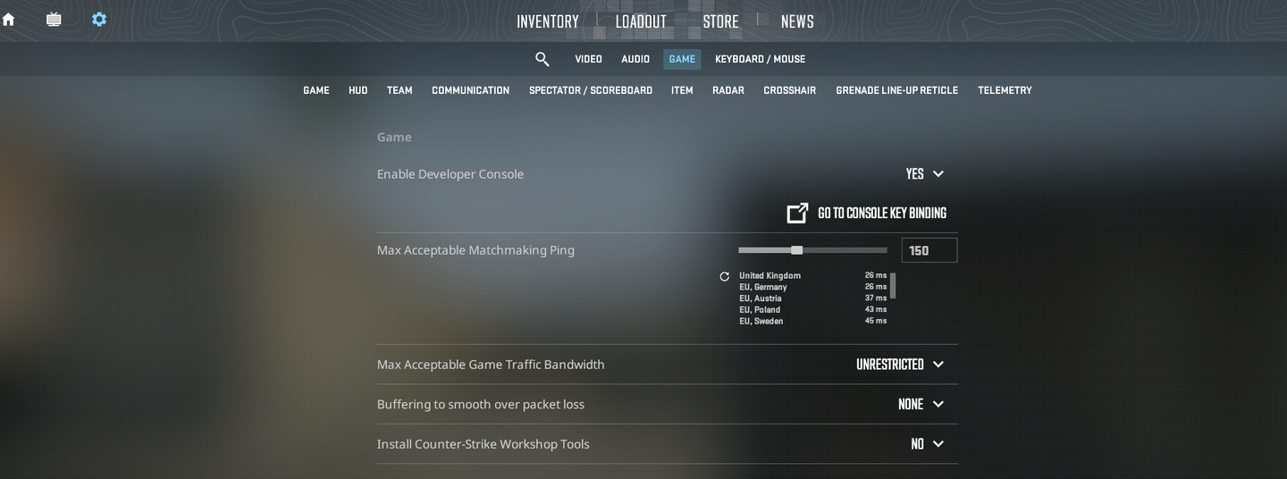The height and width of the screenshot is (479, 1287).
Task: Open the Audio settings tab
Action: [x=635, y=59]
